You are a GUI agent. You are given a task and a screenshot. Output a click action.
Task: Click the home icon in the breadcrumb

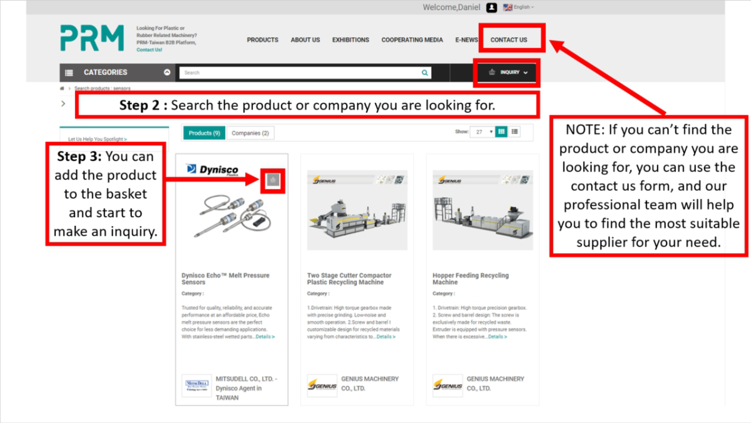[62, 88]
